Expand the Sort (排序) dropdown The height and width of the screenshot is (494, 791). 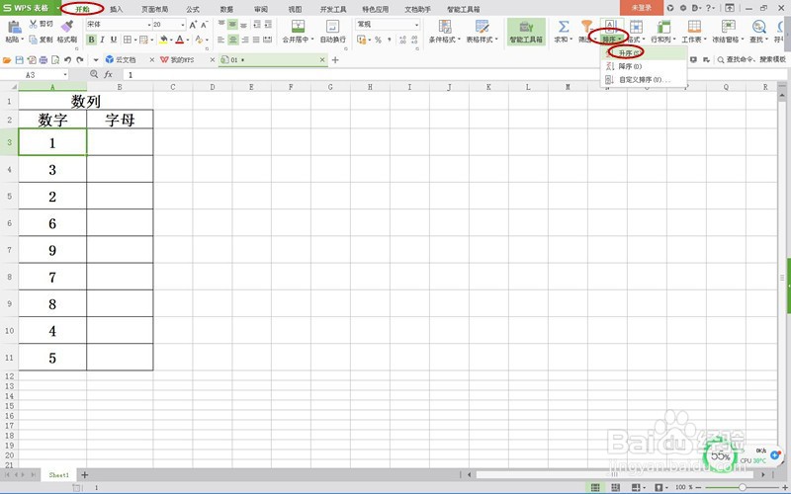pyautogui.click(x=612, y=40)
